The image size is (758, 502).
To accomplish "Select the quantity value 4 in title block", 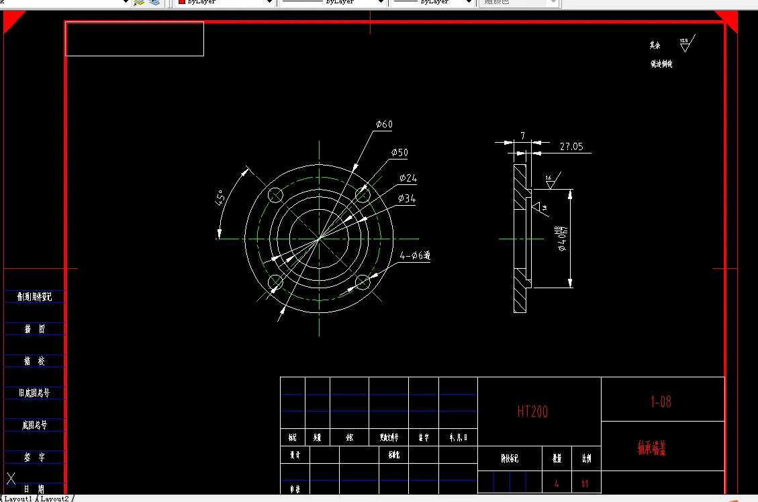I will (x=557, y=483).
